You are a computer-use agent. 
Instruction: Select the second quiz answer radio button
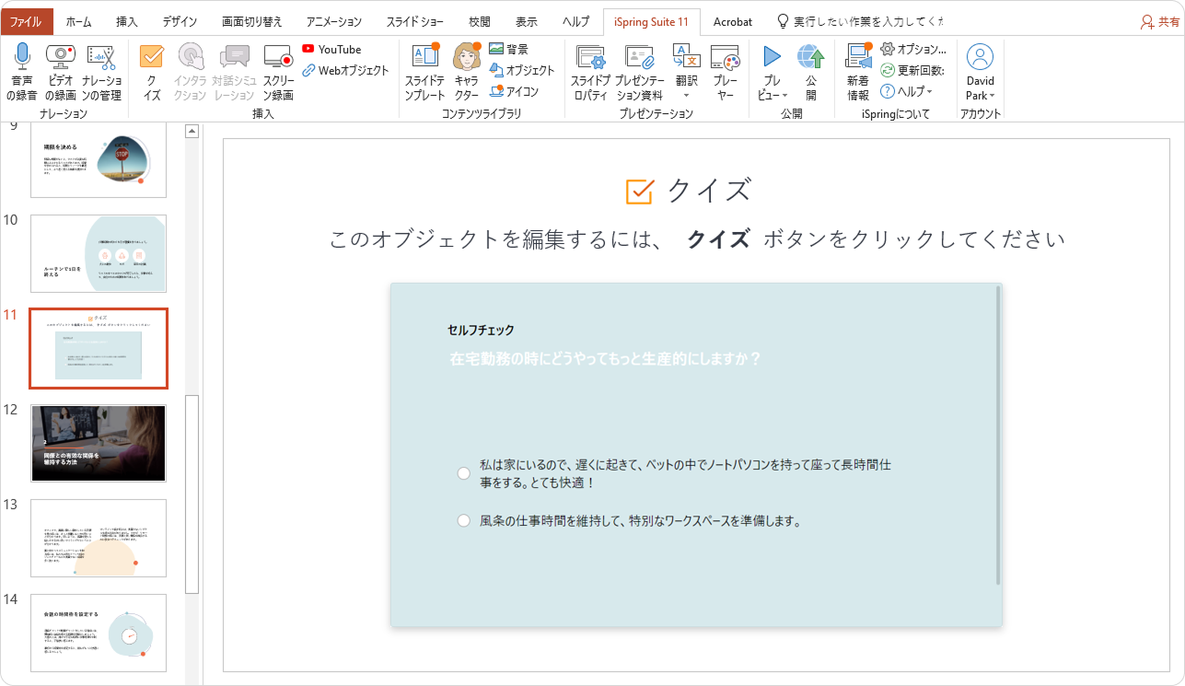click(x=464, y=521)
